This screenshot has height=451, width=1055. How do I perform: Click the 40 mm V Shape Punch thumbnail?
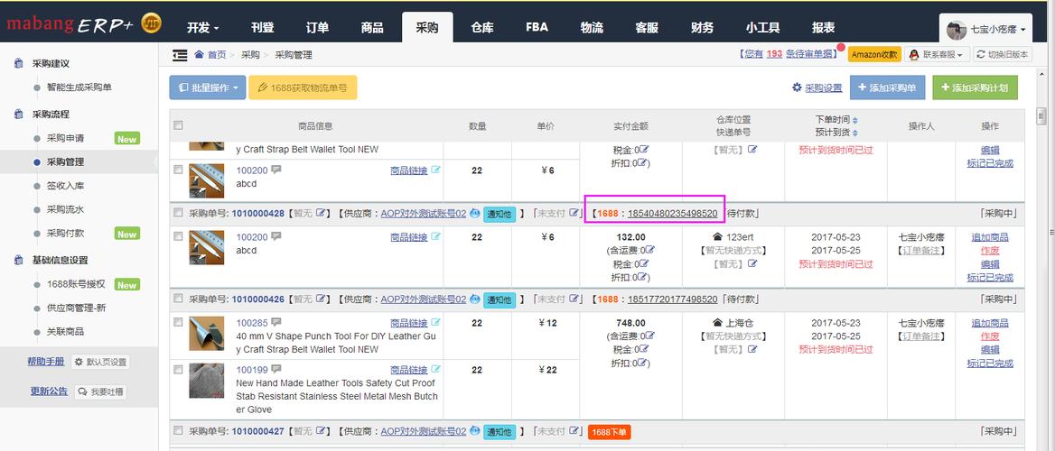click(x=206, y=335)
